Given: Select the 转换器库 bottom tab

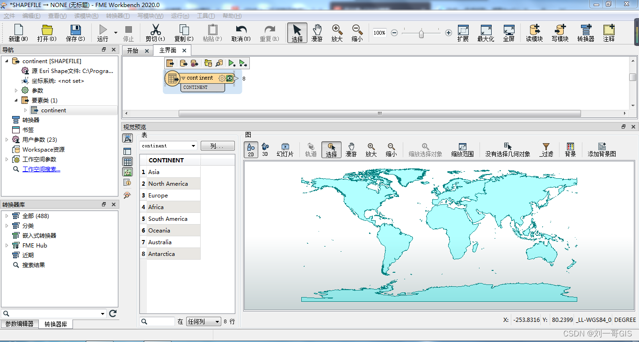Looking at the screenshot, I should 56,324.
